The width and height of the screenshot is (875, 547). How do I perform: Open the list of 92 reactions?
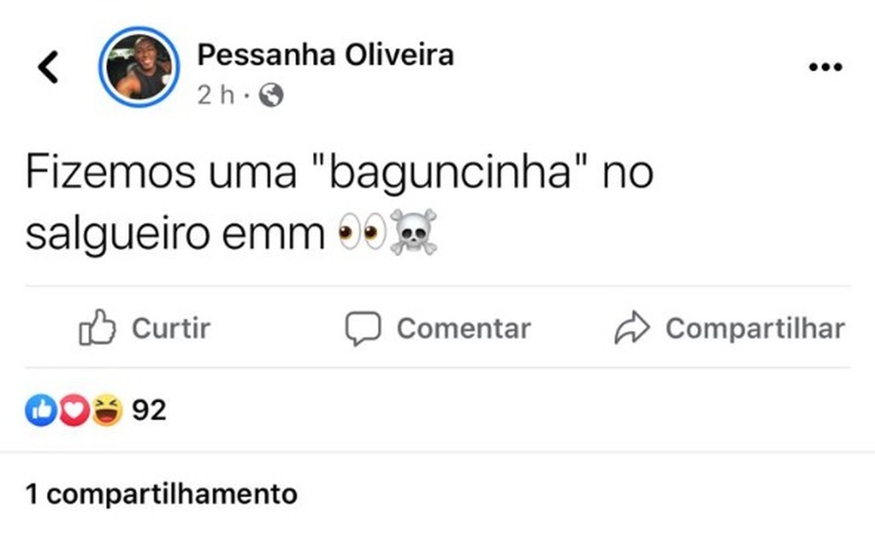pyautogui.click(x=149, y=411)
